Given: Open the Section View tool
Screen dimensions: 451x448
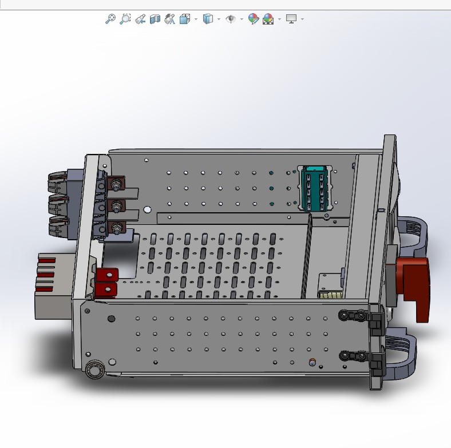Looking at the screenshot, I should point(155,19).
